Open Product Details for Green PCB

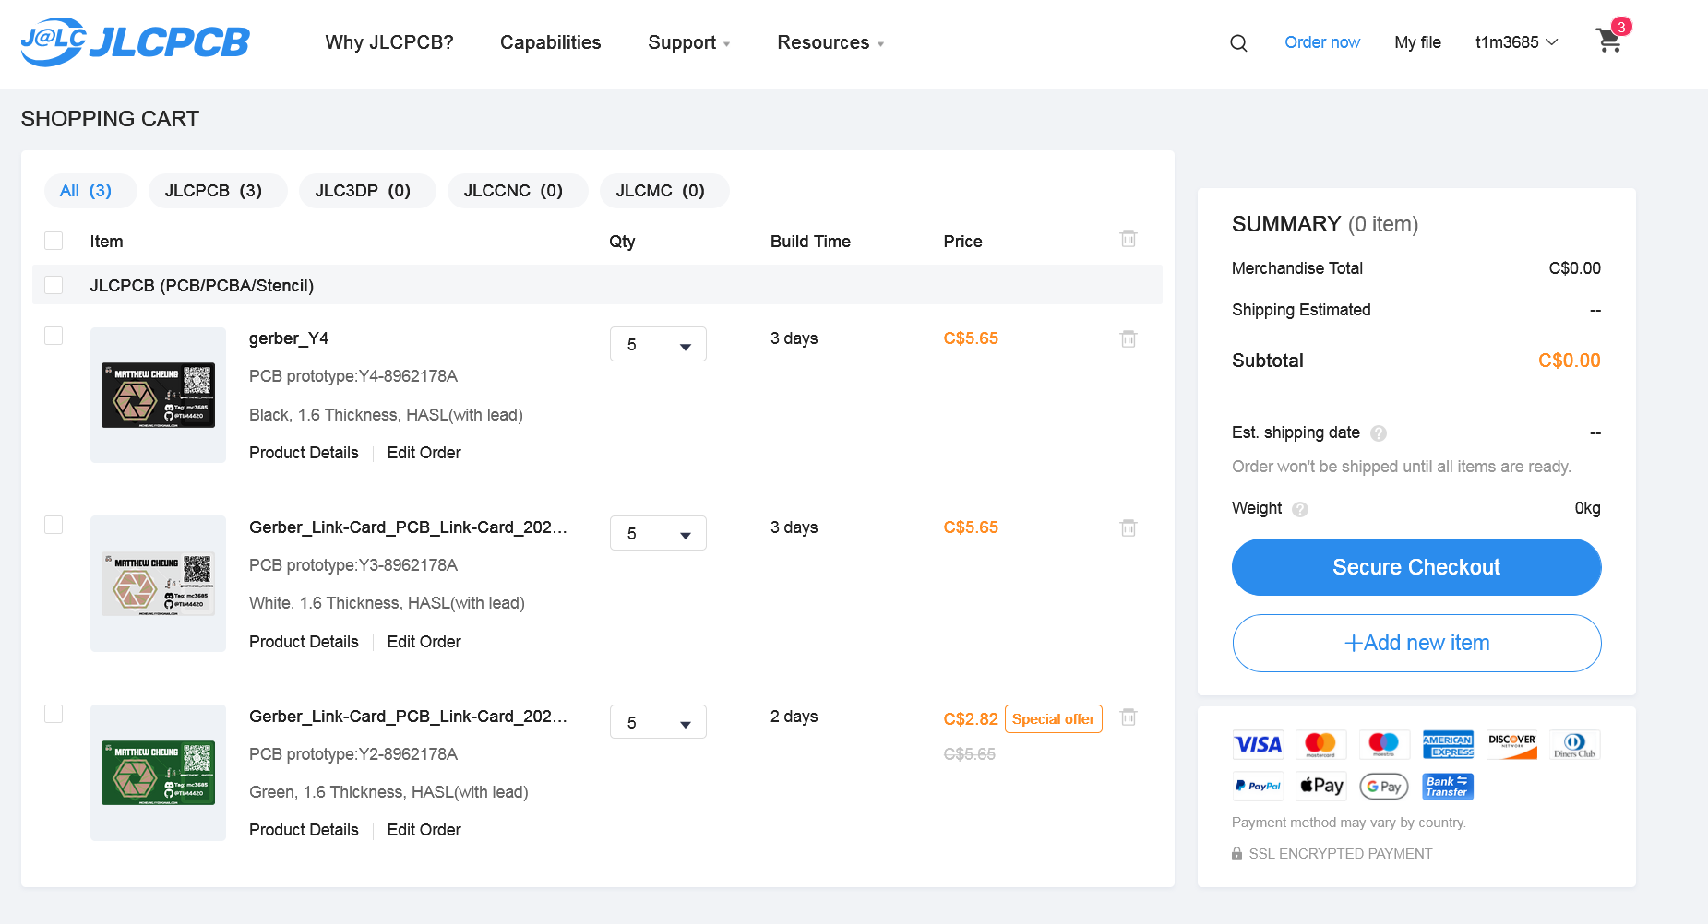[x=304, y=830]
